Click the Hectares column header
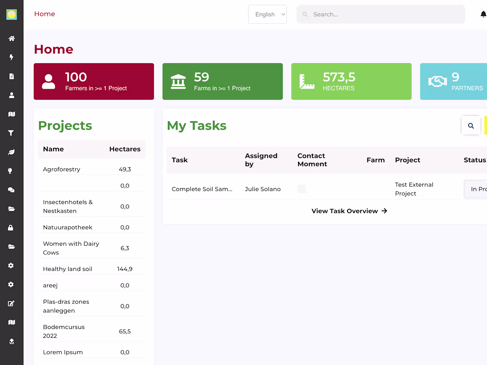The height and width of the screenshot is (365, 487). 125,149
